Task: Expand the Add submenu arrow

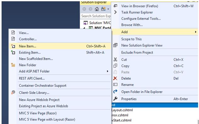Action: tap(196, 32)
